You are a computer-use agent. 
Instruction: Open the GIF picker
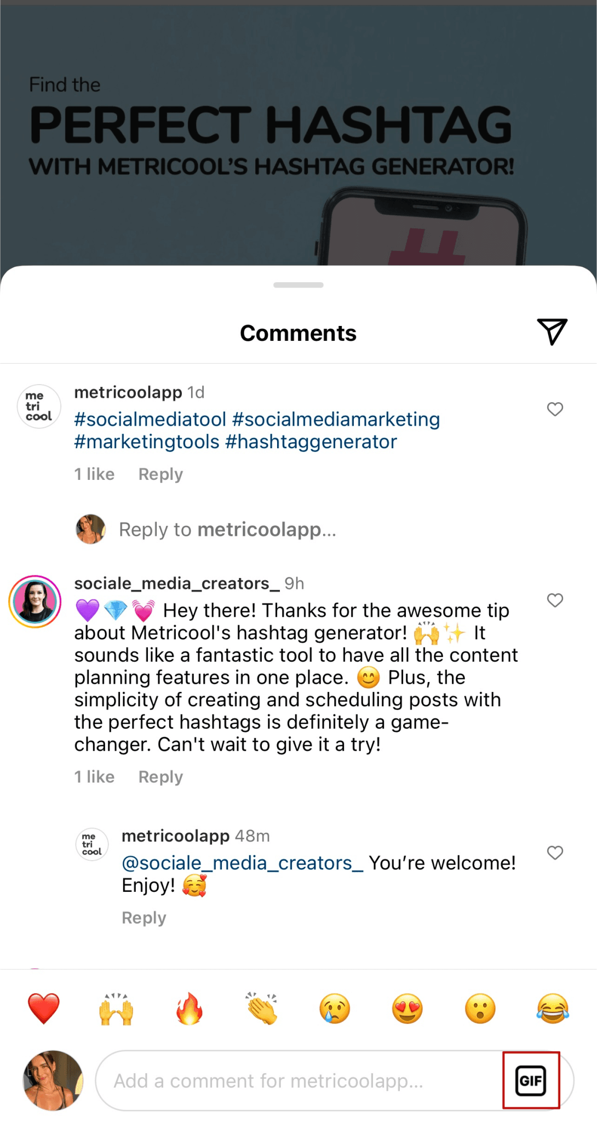pos(531,1080)
